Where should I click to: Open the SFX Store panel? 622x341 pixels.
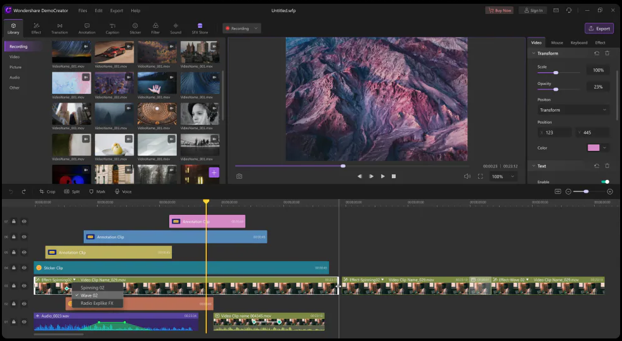(200, 28)
